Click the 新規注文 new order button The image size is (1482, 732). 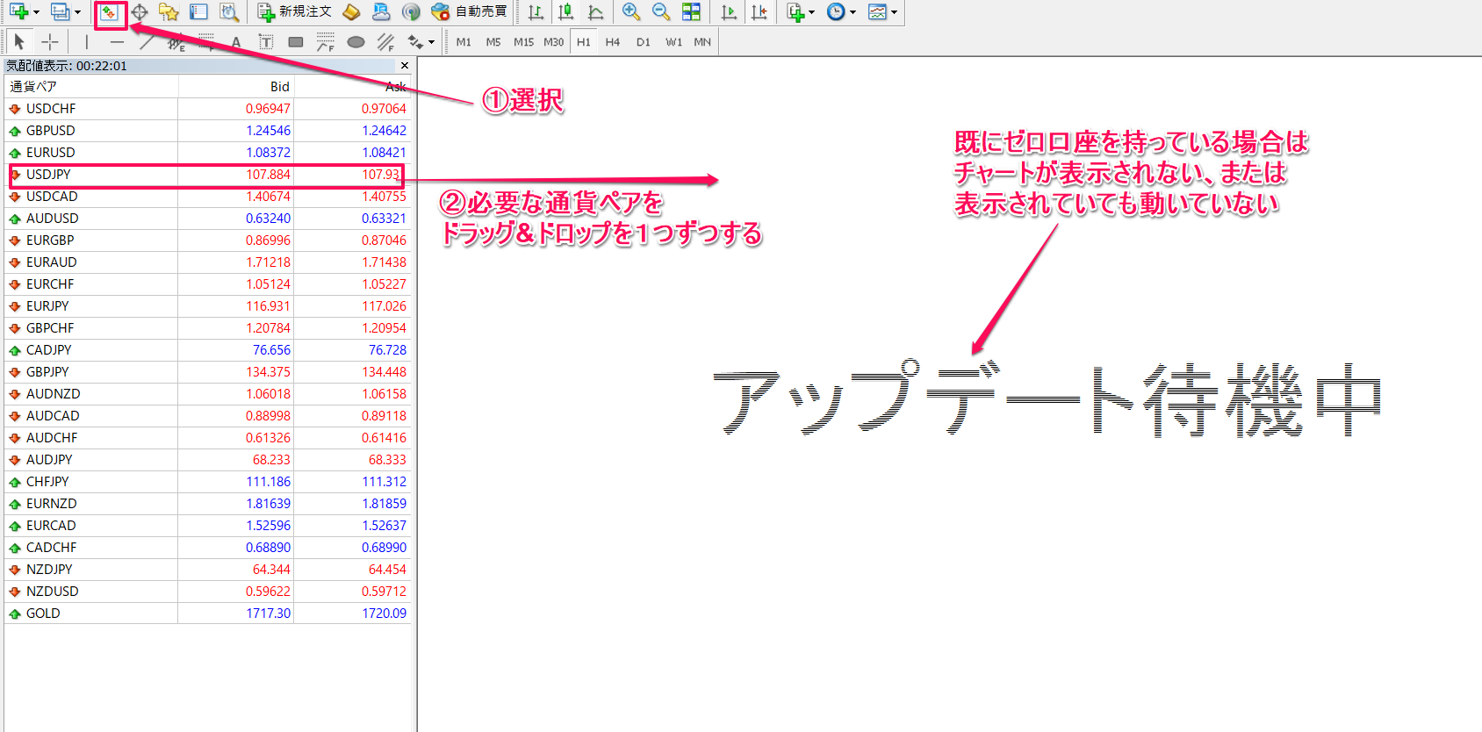pyautogui.click(x=294, y=12)
